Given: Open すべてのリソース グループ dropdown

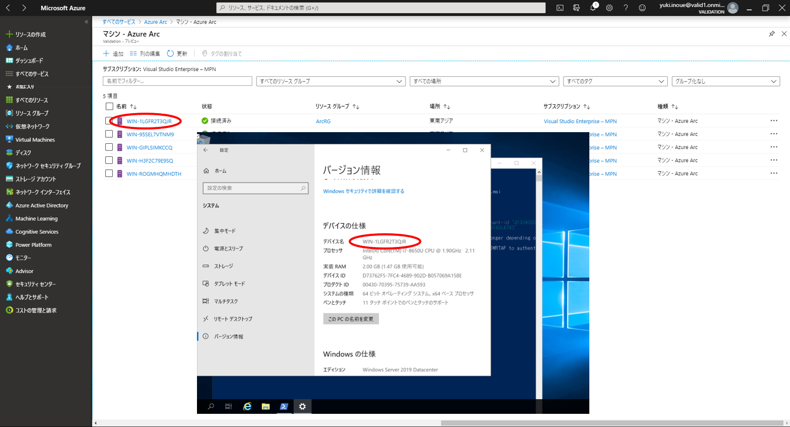Looking at the screenshot, I should tap(330, 81).
